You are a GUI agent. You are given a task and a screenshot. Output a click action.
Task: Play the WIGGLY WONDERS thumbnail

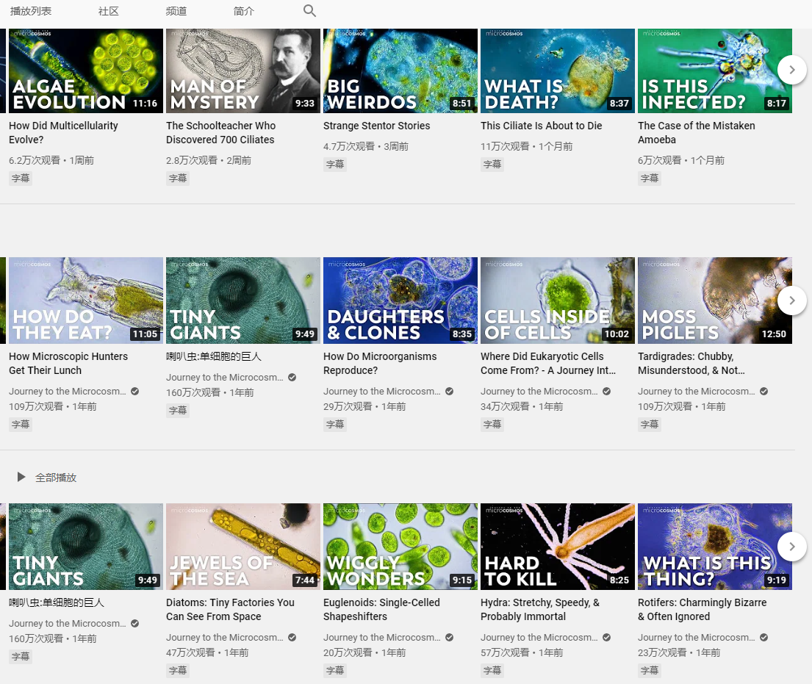[x=400, y=547]
